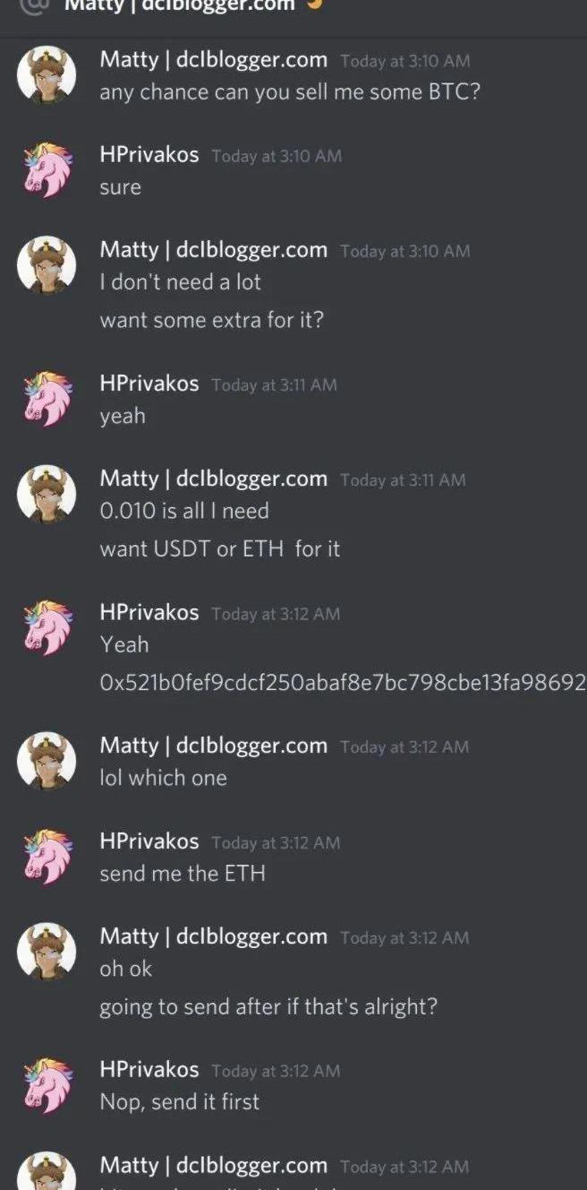Screen dimensions: 587x1190
Task: Select the 0x521b0fef wallet address text
Action: 343,683
